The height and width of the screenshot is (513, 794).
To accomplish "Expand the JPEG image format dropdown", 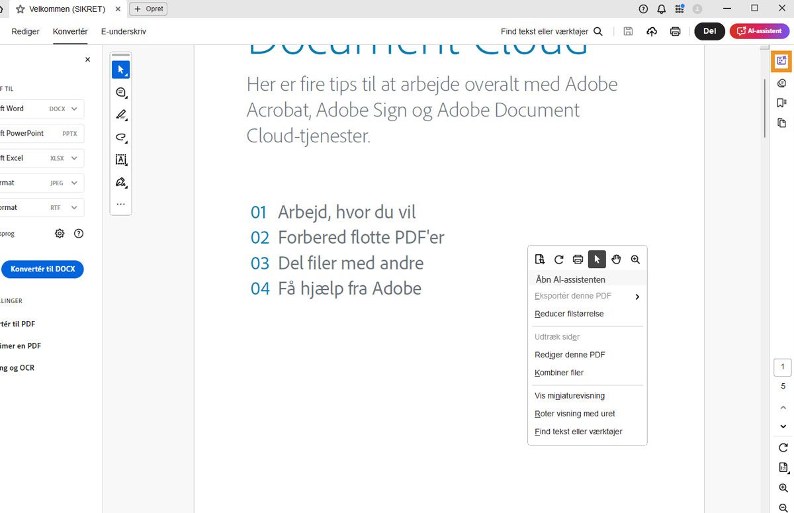I will 74,183.
